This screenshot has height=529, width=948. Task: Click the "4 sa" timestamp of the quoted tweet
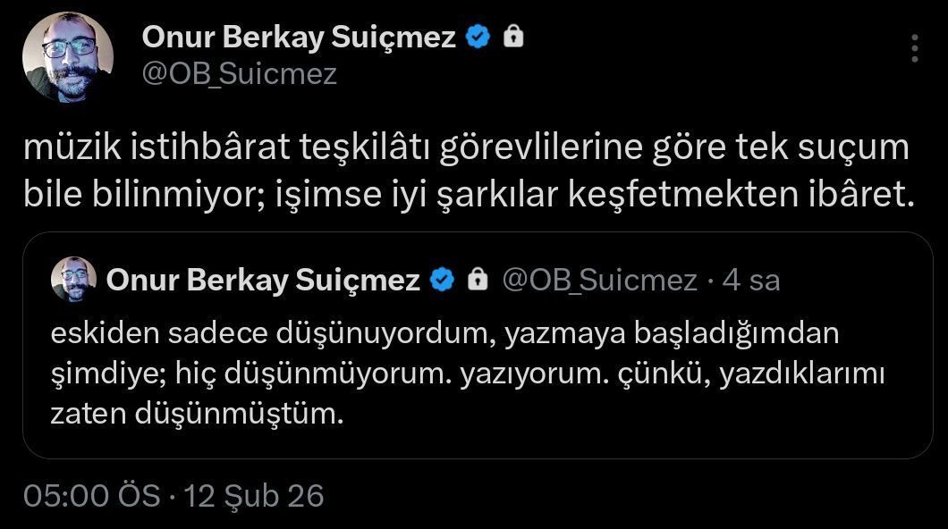click(751, 281)
